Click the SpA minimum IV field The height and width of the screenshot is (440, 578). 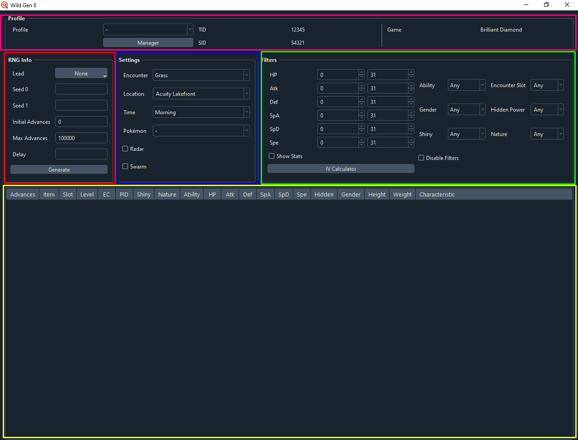point(341,116)
